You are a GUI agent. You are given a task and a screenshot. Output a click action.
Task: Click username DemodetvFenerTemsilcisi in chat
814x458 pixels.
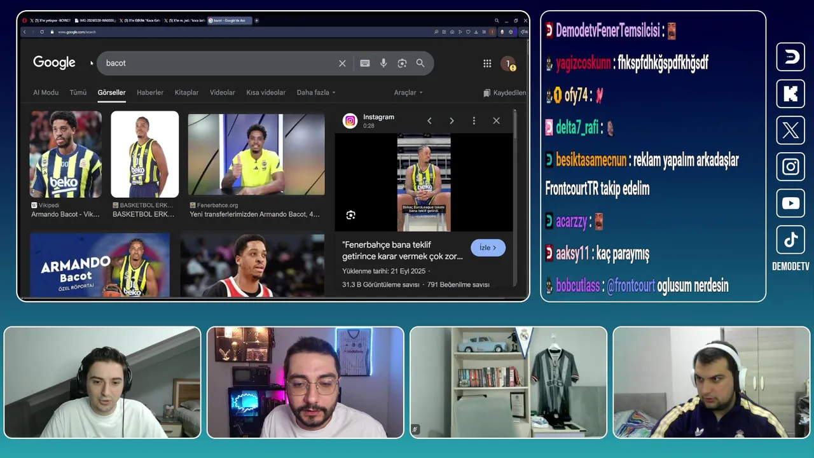click(608, 31)
